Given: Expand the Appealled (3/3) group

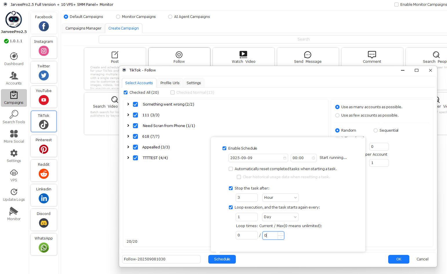Looking at the screenshot, I should pyautogui.click(x=128, y=147).
